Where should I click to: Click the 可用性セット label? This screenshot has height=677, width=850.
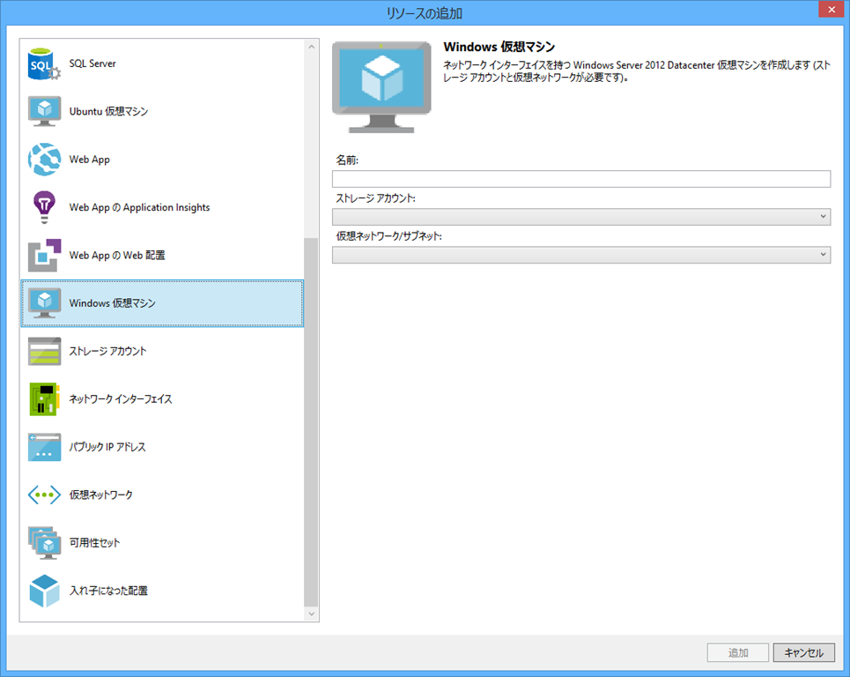tap(94, 542)
